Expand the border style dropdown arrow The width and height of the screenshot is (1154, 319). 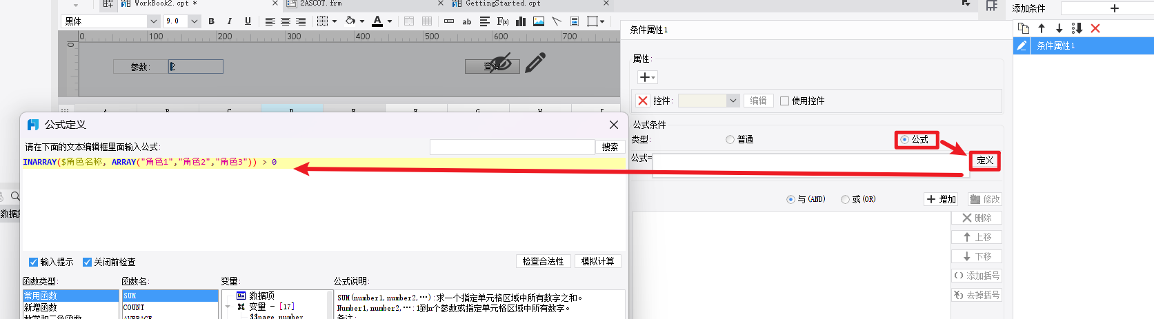(x=335, y=21)
